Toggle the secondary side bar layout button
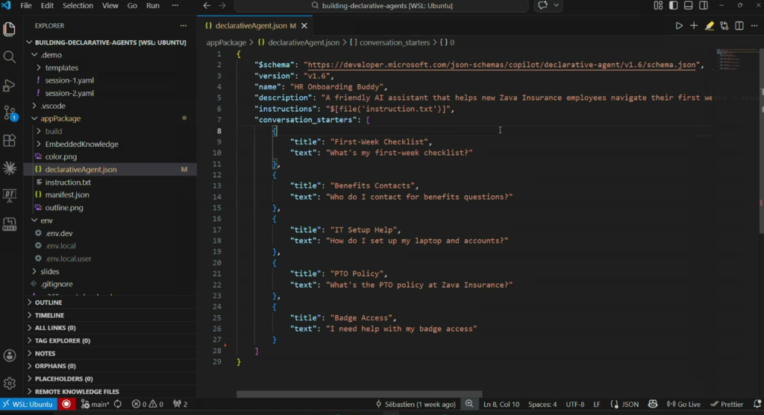Screen dimensions: 764x415 point(703,6)
